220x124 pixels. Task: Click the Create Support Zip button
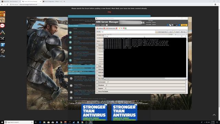pyautogui.click(x=161, y=32)
